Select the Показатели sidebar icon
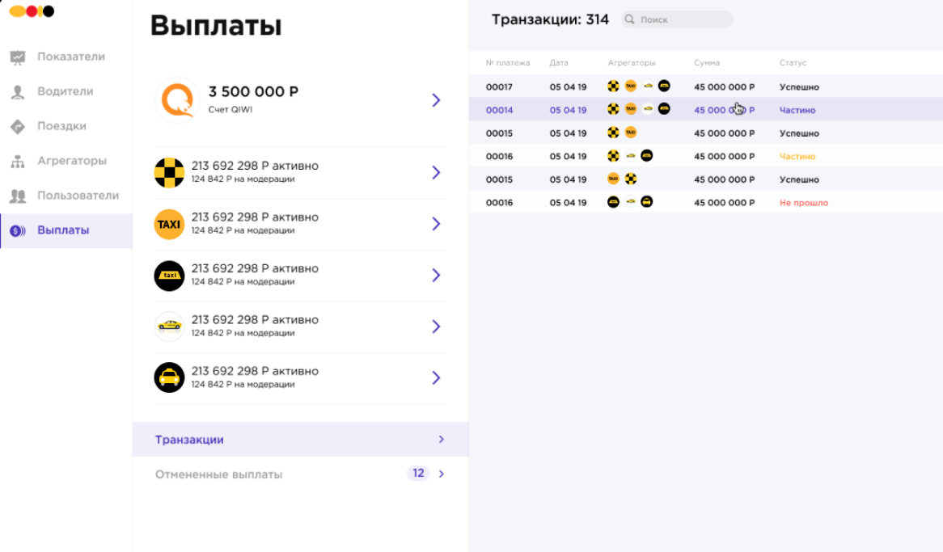The image size is (943, 552). click(18, 57)
